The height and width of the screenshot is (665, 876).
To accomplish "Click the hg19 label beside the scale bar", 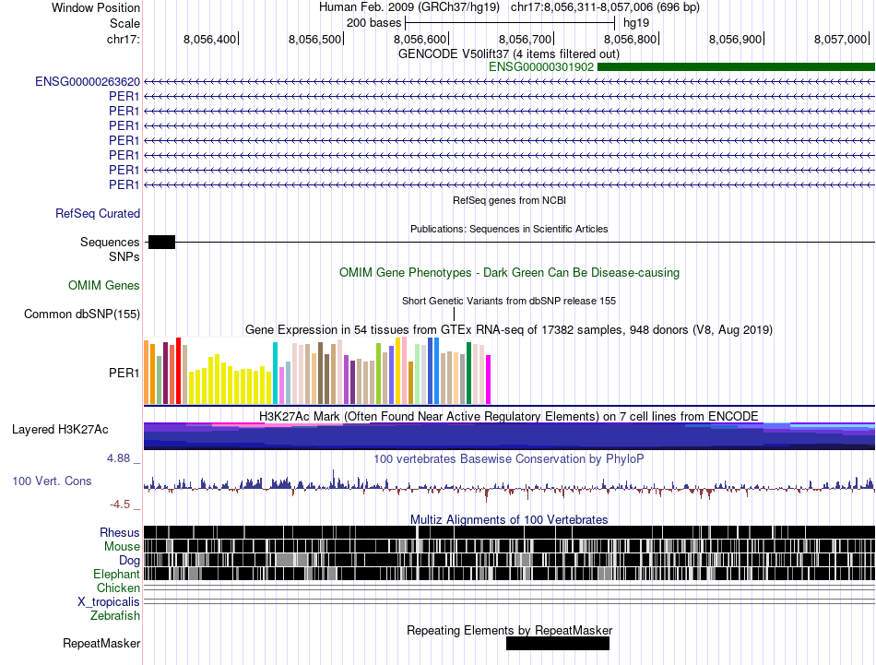I will (x=636, y=23).
